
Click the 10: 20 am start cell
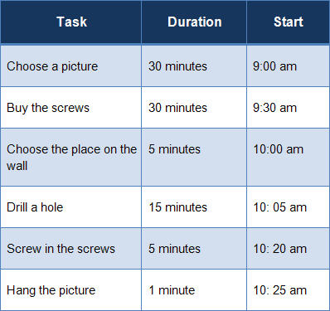coord(288,249)
